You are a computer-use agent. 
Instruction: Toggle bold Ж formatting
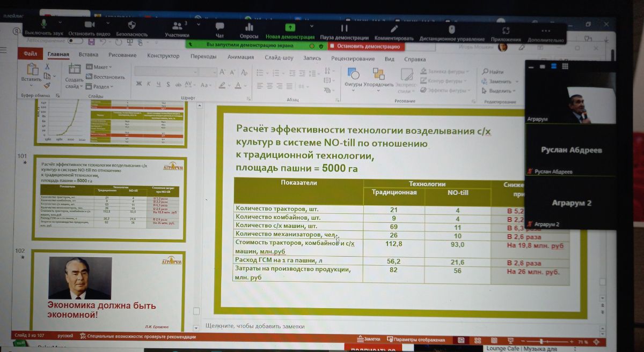click(138, 84)
